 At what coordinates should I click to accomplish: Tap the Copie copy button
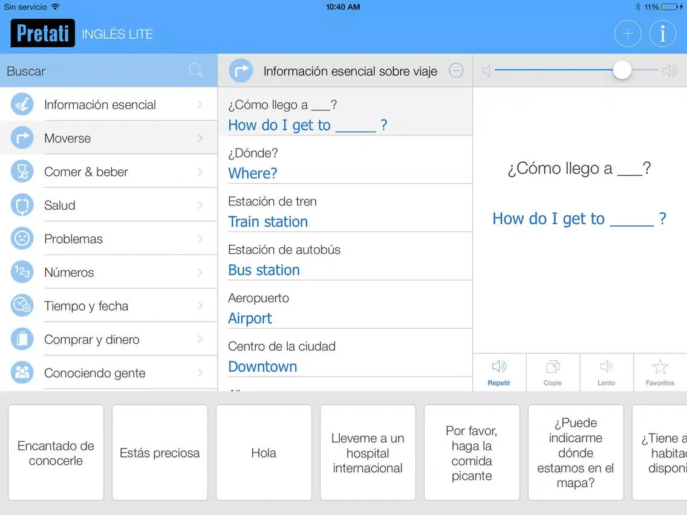(553, 373)
